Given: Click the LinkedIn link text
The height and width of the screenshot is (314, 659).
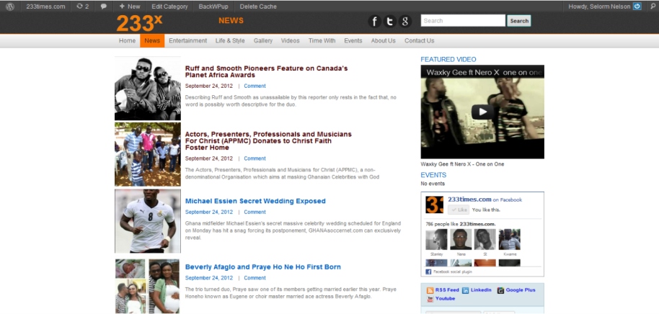Looking at the screenshot, I should (481, 290).
